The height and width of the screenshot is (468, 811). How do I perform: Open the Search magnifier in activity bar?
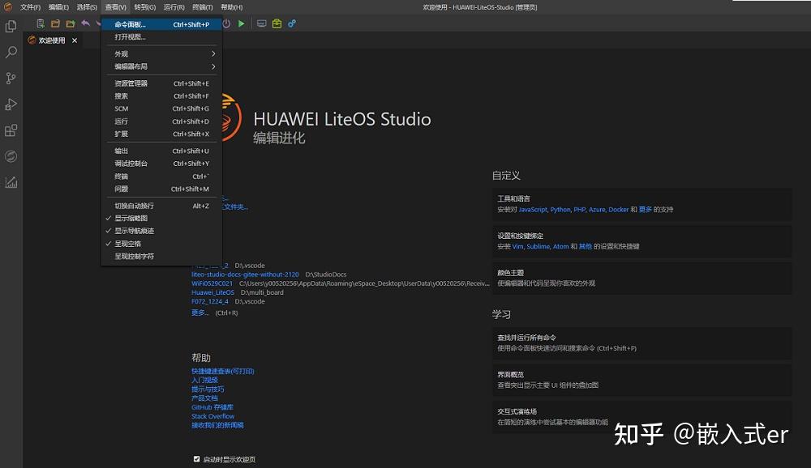[11, 52]
